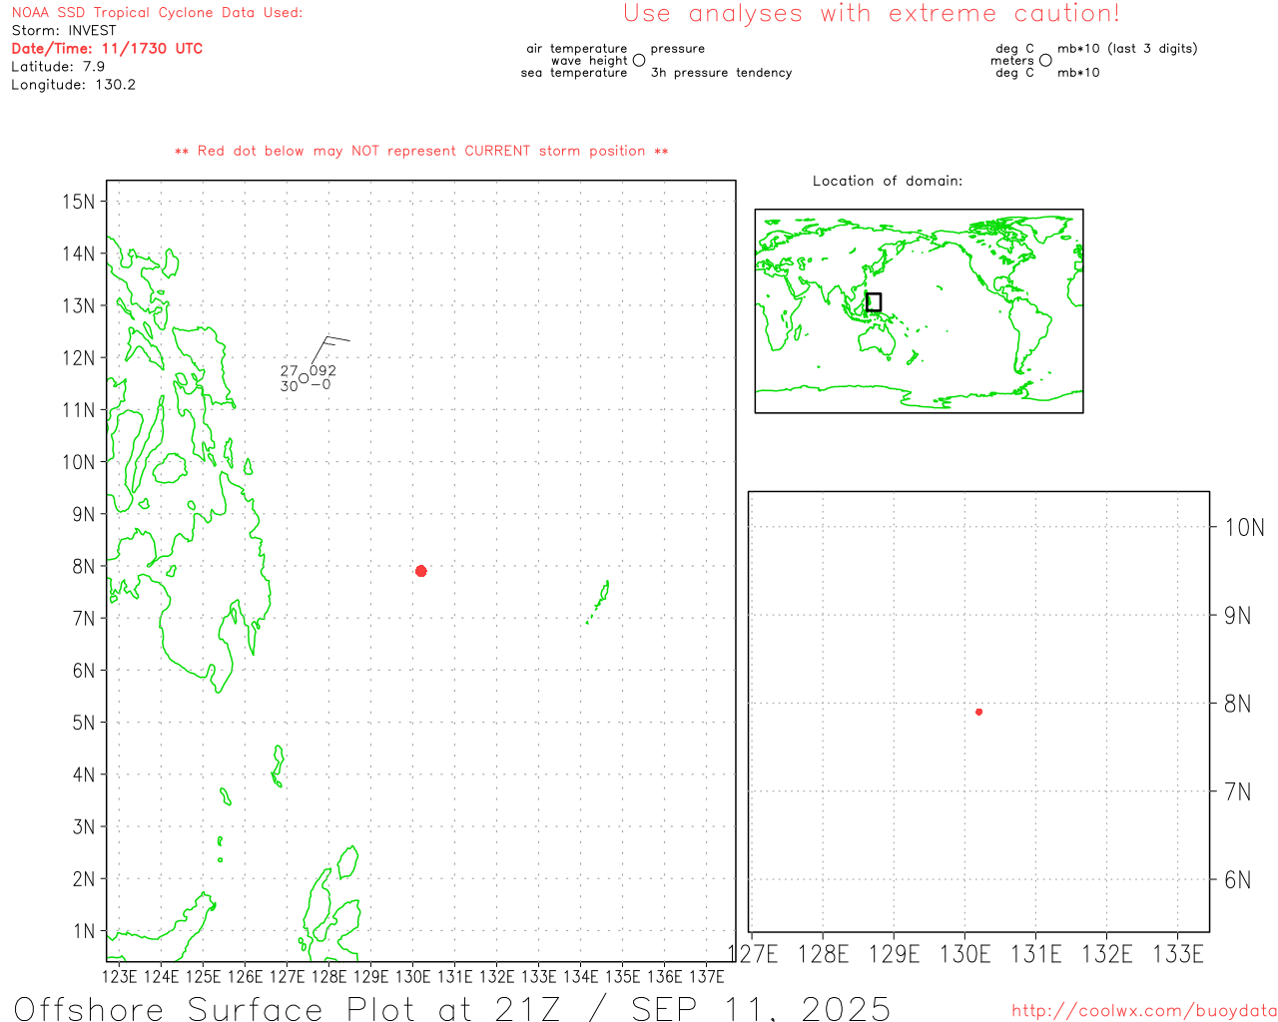Click the '133E' label on inset map
This screenshot has width=1278, height=1022.
tap(1178, 954)
